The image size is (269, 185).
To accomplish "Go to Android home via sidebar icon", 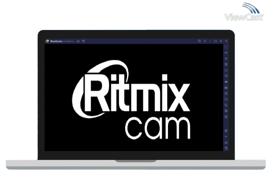I will tap(226, 143).
